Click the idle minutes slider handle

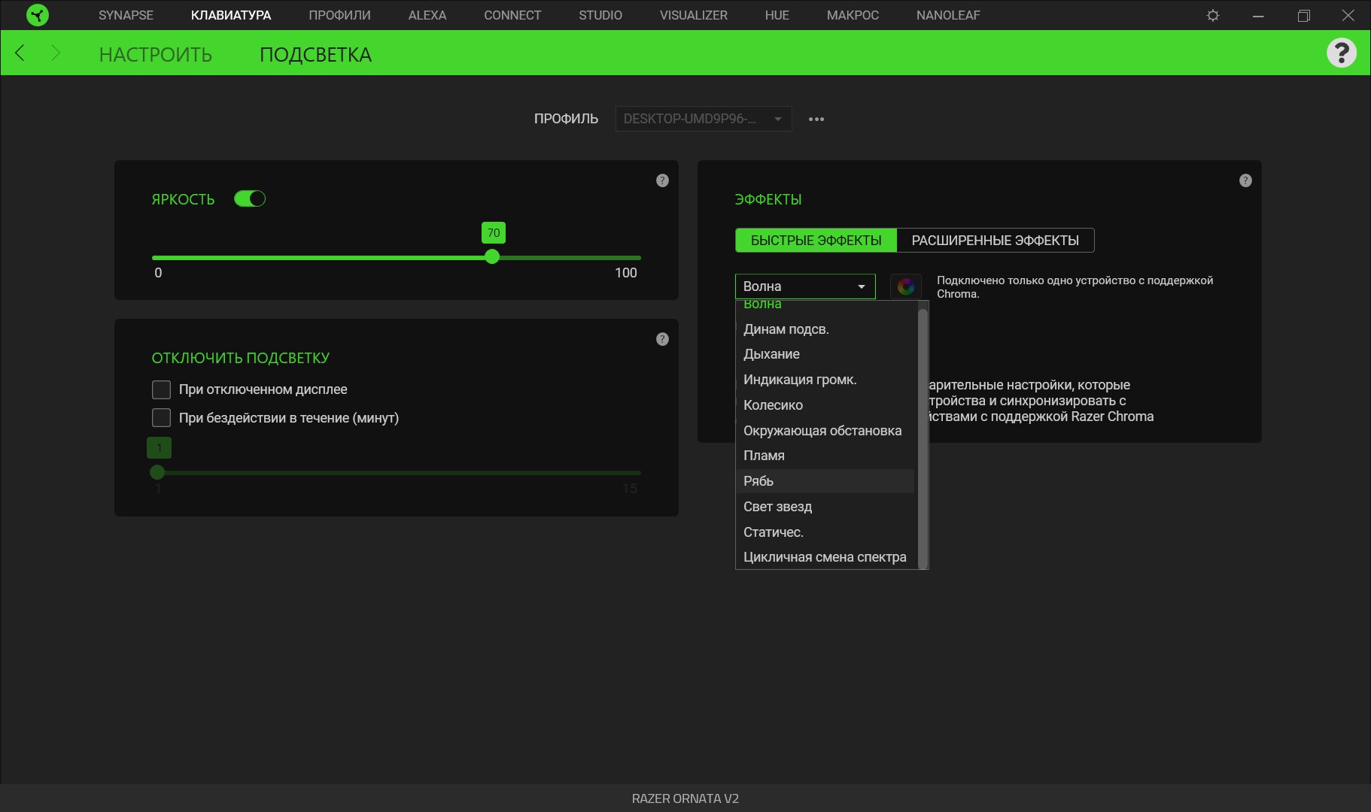[x=157, y=472]
